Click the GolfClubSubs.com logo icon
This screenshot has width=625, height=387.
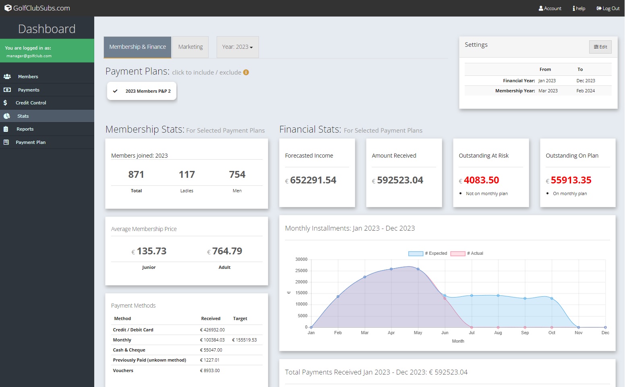pos(8,7)
